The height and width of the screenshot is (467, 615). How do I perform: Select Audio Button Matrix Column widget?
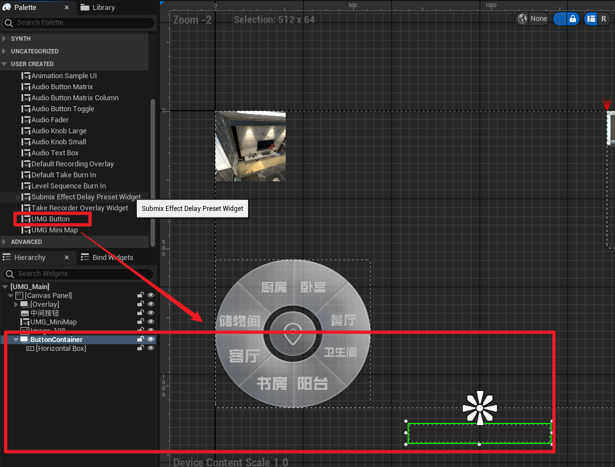[75, 98]
